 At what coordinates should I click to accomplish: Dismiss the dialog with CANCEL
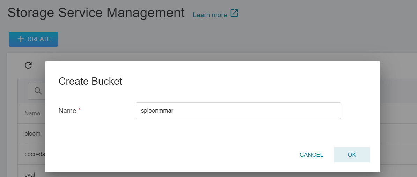311,155
